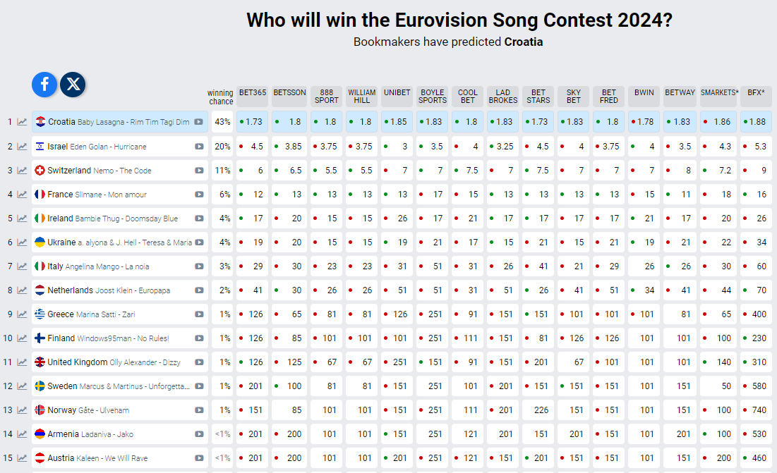Viewport: 777px width, 473px height.
Task: Play the Israel song video icon
Action: [x=199, y=147]
